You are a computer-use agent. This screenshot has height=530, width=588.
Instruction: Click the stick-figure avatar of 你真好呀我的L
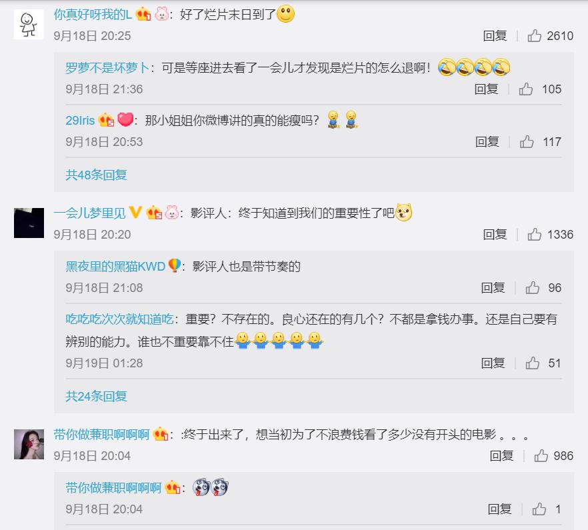pos(29,25)
